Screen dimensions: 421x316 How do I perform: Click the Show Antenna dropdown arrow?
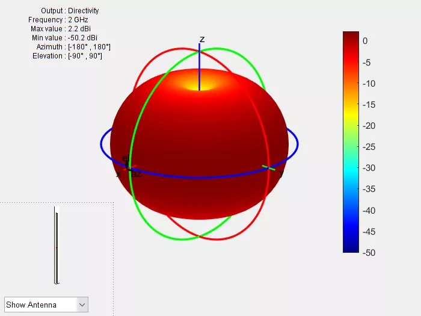point(82,305)
